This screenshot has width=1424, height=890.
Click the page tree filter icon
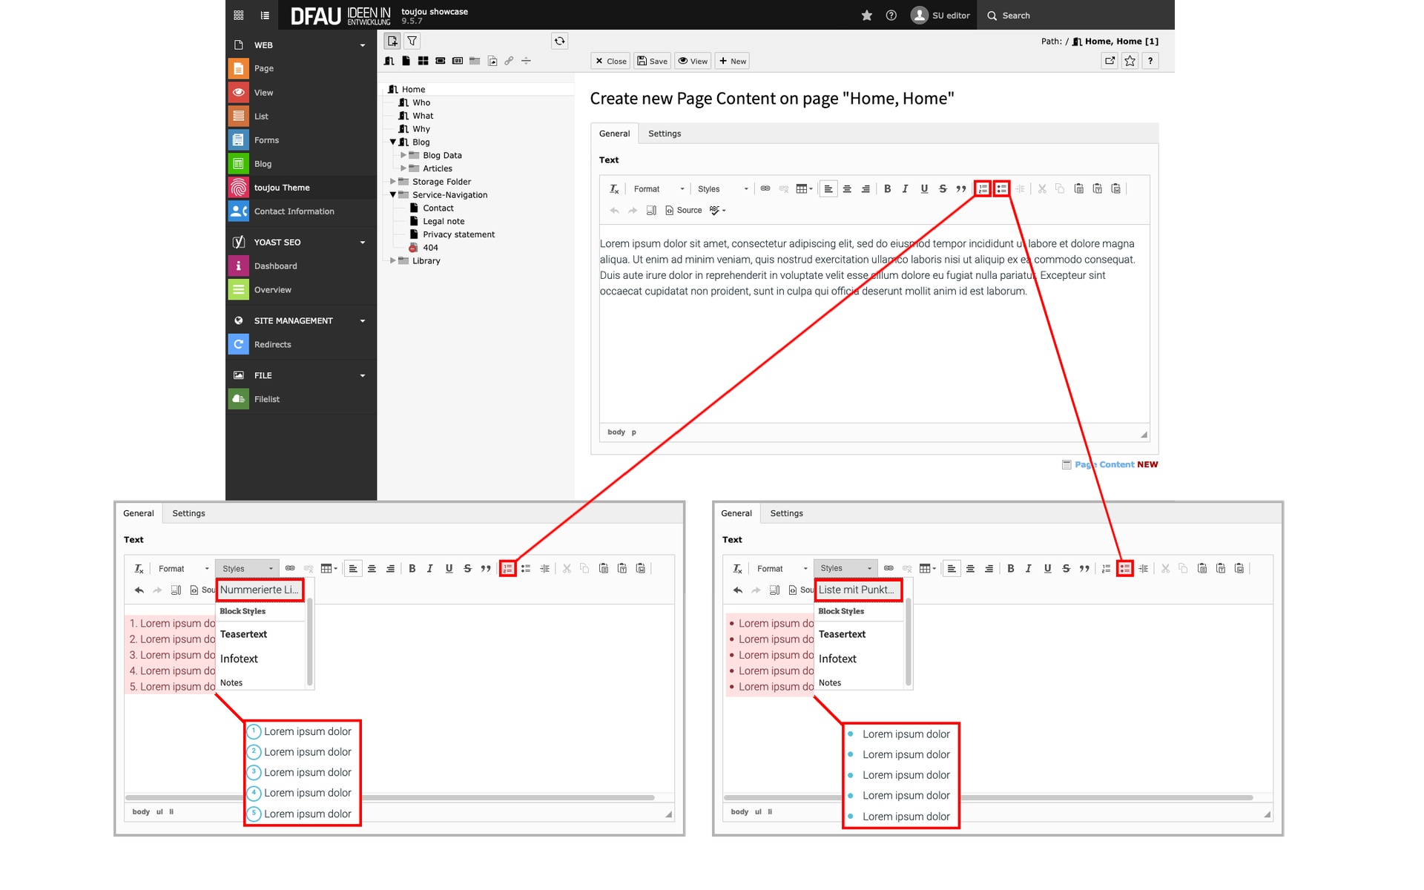coord(412,42)
